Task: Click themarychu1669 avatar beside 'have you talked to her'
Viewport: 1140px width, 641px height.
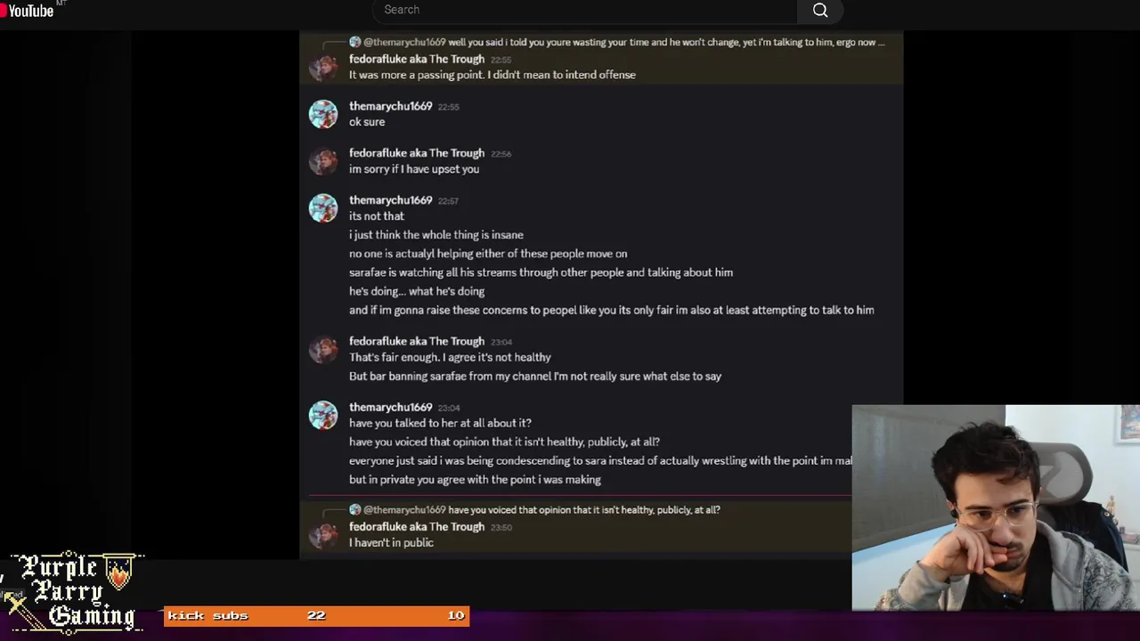Action: [x=323, y=415]
